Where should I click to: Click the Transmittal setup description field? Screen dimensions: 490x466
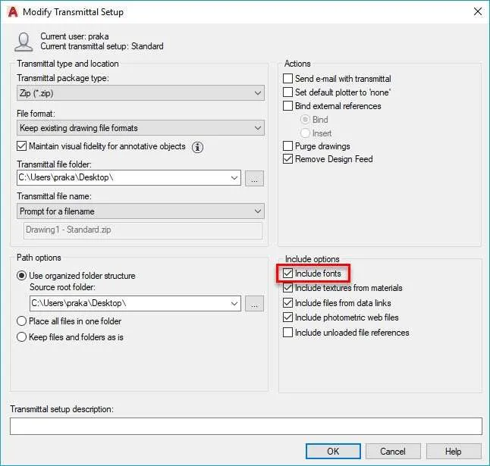pos(246,426)
